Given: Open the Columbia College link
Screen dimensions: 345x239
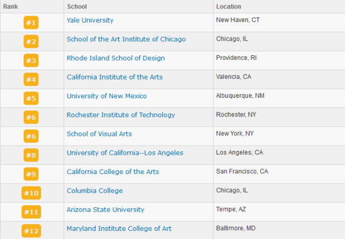Looking at the screenshot, I should tap(95, 191).
